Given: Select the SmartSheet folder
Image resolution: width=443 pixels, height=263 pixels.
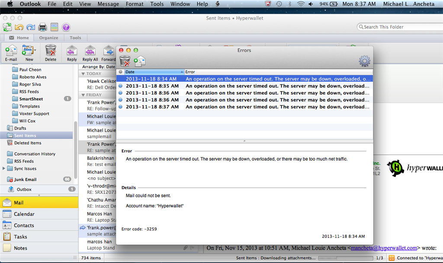Looking at the screenshot, I should pyautogui.click(x=31, y=98).
